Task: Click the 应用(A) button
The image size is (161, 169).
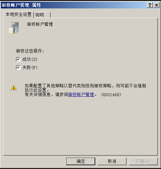Action: pyautogui.click(x=143, y=161)
